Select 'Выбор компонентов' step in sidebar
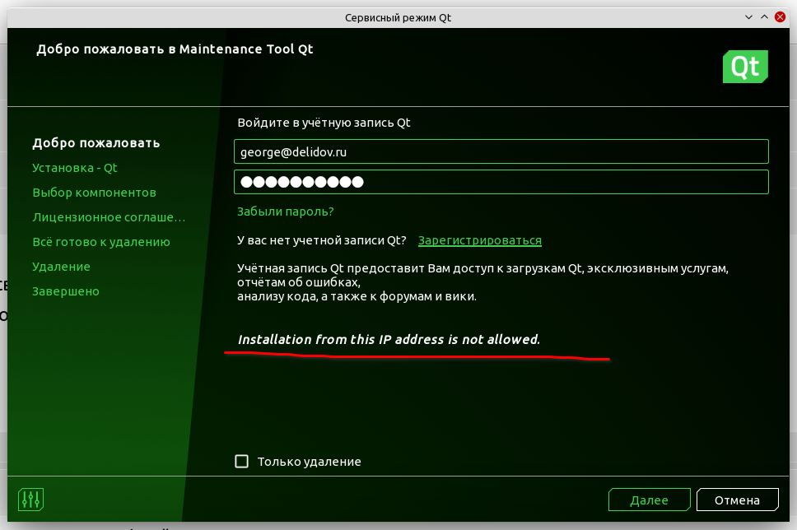 point(94,193)
